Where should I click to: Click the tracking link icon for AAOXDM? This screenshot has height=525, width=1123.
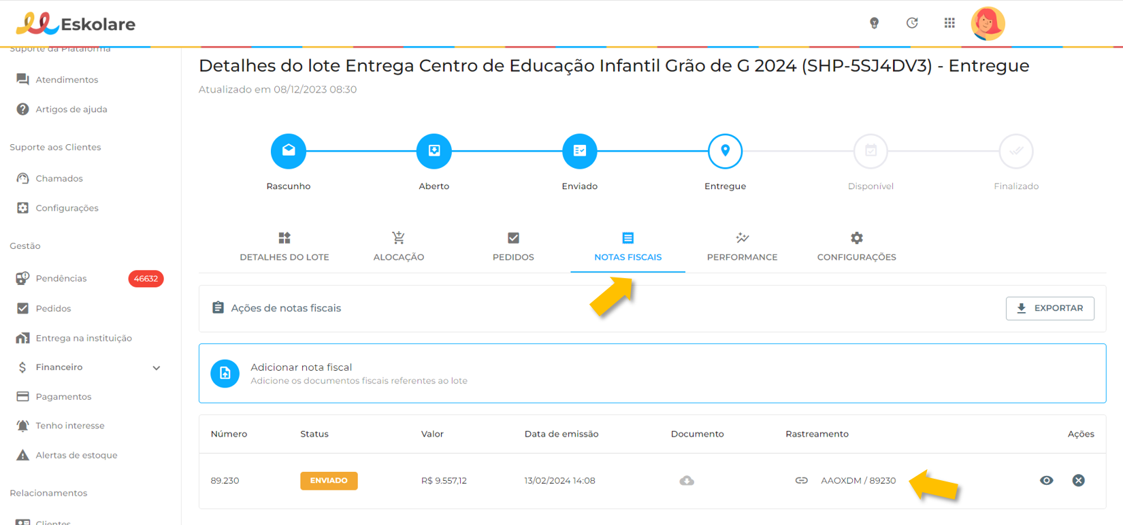click(802, 481)
